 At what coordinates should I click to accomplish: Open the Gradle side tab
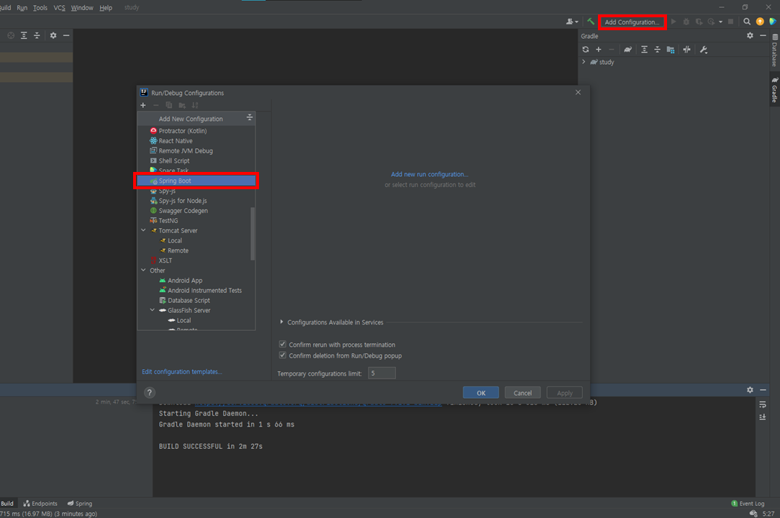[774, 90]
